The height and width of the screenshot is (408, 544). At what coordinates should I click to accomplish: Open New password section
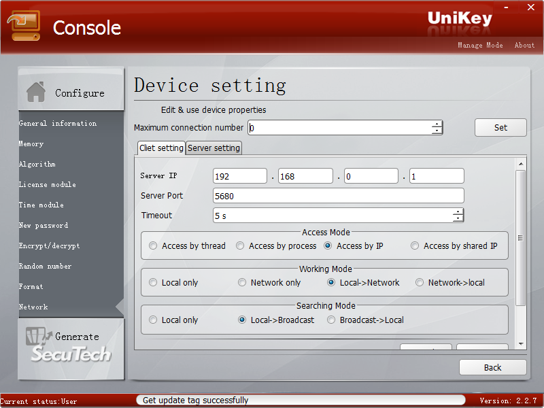tap(44, 226)
